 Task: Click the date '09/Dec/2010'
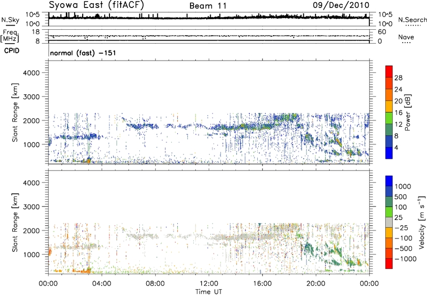[341, 5]
